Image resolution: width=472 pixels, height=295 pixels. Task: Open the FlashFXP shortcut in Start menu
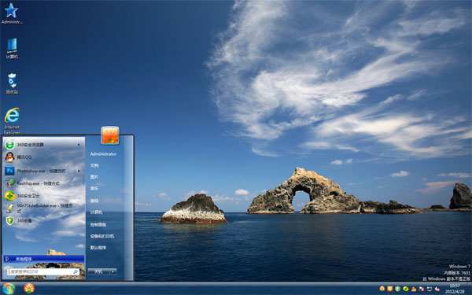pos(44,183)
